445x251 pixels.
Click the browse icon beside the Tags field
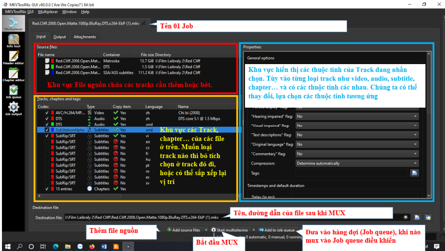click(x=414, y=173)
